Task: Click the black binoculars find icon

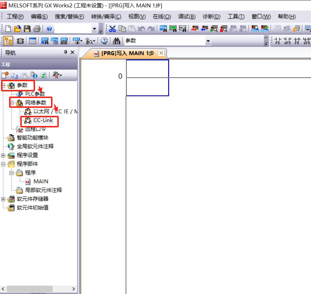Action: point(116,41)
